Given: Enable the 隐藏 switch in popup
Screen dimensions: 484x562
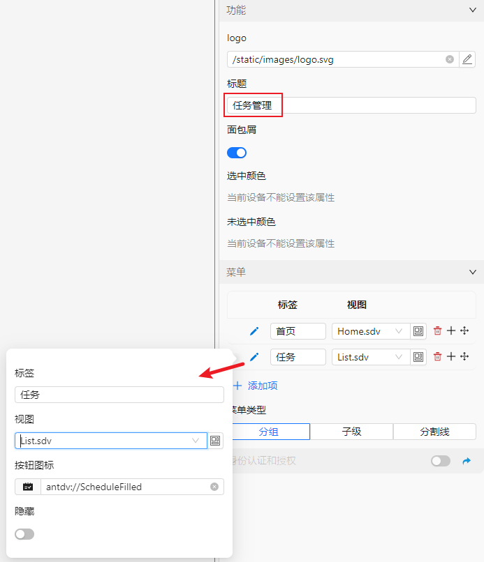Looking at the screenshot, I should [x=24, y=534].
